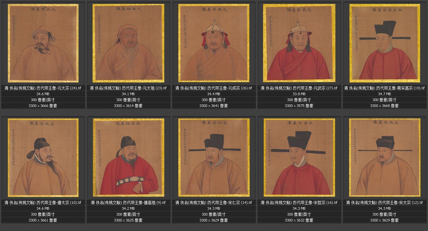428x231 pixels.
Task: Select the 元武宗 (27) red-robed portrait
Action: (299, 43)
